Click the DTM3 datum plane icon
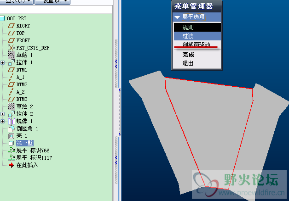Image resolution: width=289 pixels, height=201 pixels. 11,99
